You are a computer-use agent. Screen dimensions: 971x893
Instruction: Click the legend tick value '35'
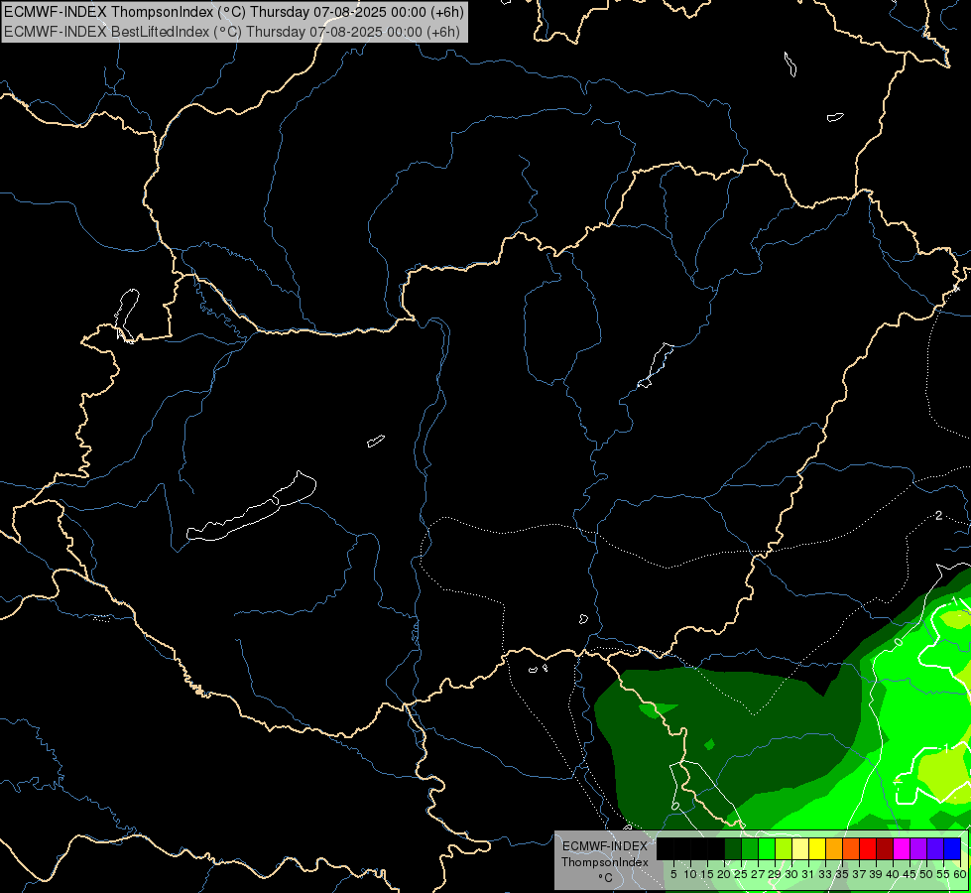click(x=842, y=874)
